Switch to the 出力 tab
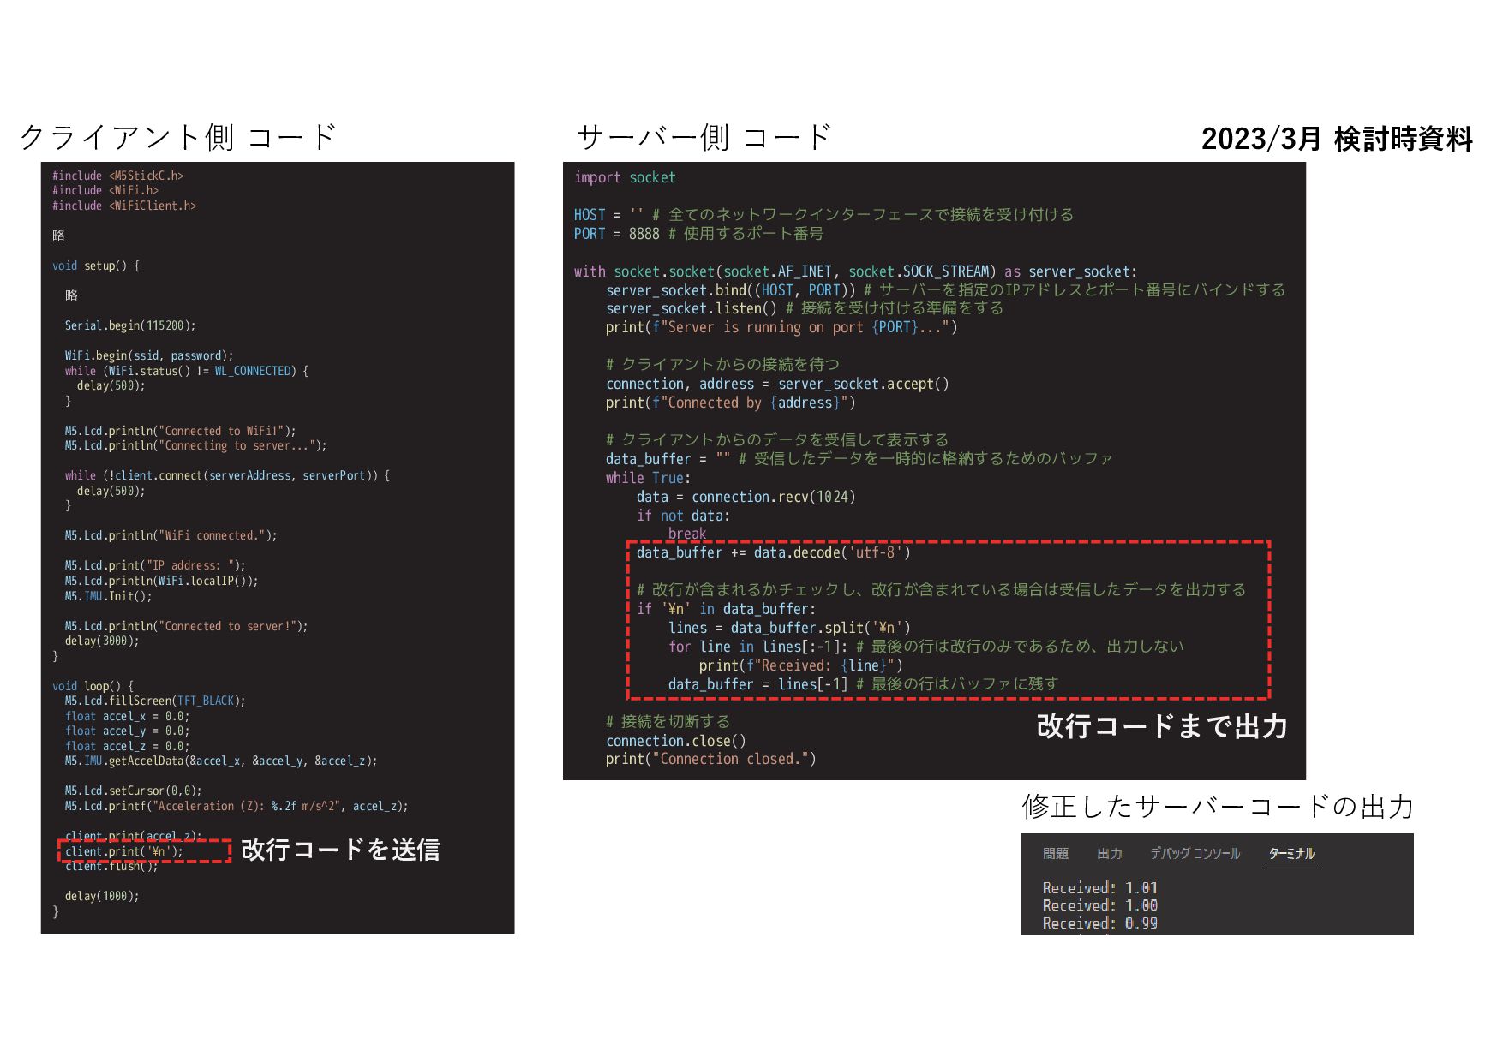The image size is (1503, 1062). click(x=1109, y=853)
